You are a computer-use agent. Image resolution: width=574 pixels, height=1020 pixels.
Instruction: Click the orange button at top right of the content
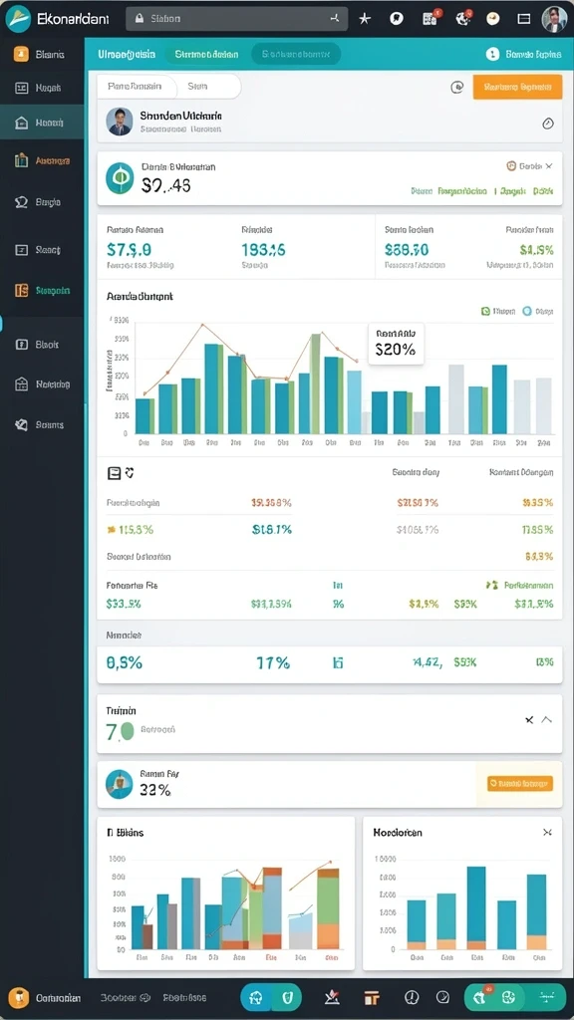coord(517,87)
